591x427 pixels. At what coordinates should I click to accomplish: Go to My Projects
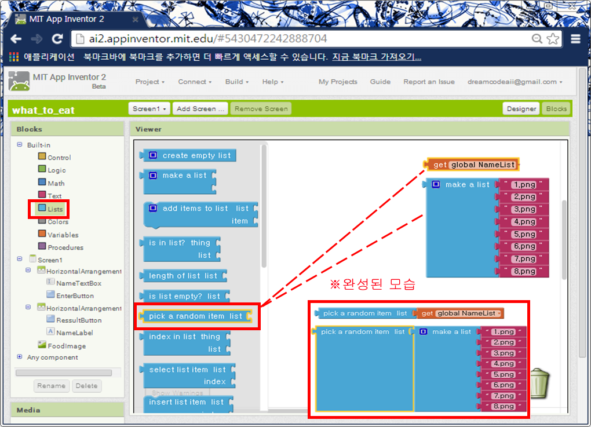pyautogui.click(x=338, y=82)
